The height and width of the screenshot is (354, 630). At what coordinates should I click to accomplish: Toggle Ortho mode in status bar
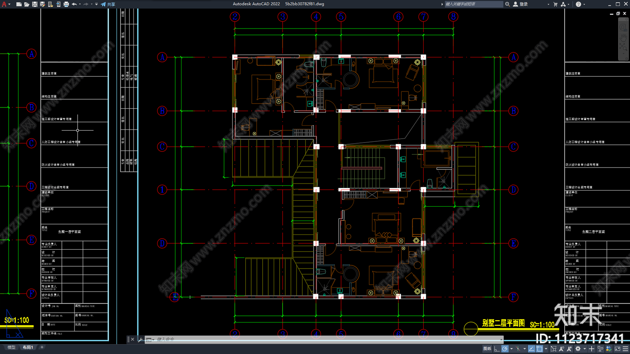coord(497,349)
